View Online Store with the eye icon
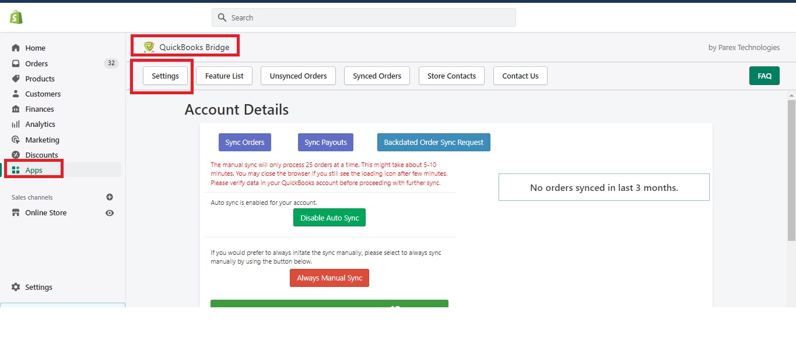This screenshot has width=796, height=355. coord(110,213)
